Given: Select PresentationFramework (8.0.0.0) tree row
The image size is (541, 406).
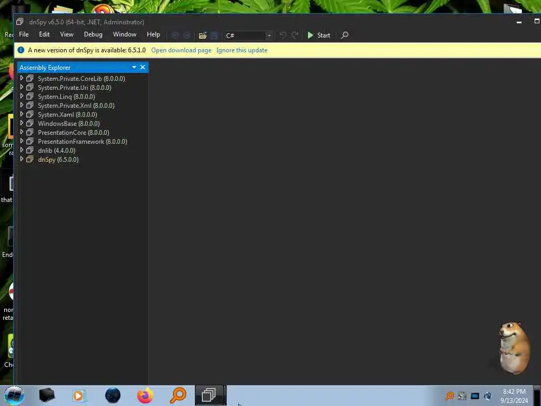Looking at the screenshot, I should (x=83, y=142).
